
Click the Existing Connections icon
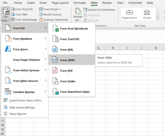(41, 20)
